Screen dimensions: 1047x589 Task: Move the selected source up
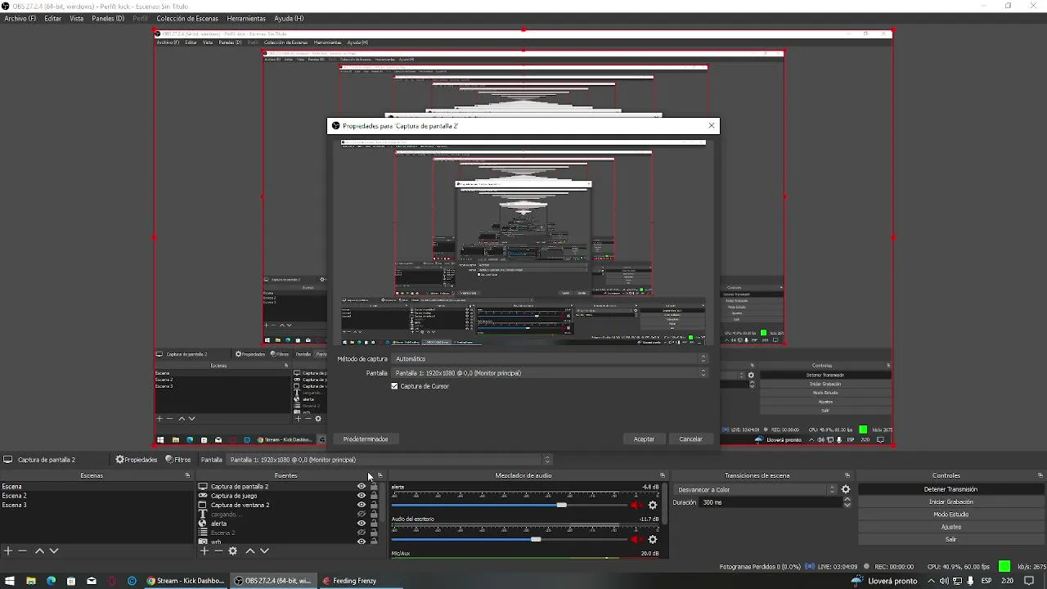tap(250, 551)
